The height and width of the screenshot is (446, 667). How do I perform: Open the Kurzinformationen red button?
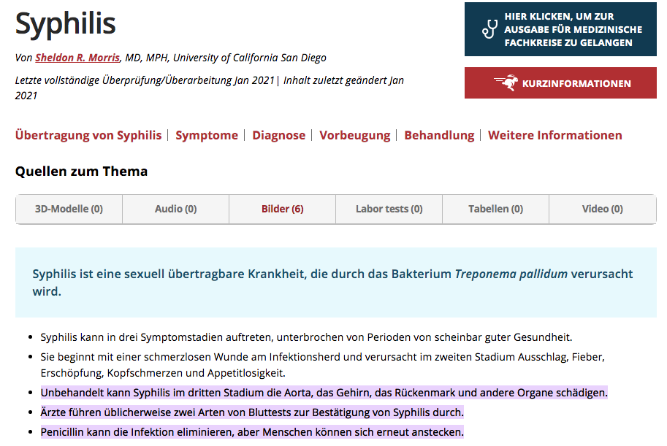pos(560,83)
